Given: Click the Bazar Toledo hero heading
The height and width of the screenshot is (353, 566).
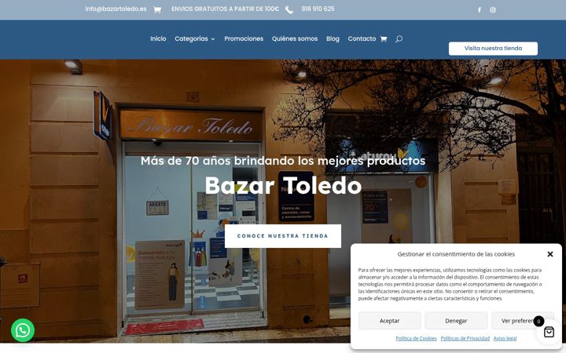Looking at the screenshot, I should (283, 185).
